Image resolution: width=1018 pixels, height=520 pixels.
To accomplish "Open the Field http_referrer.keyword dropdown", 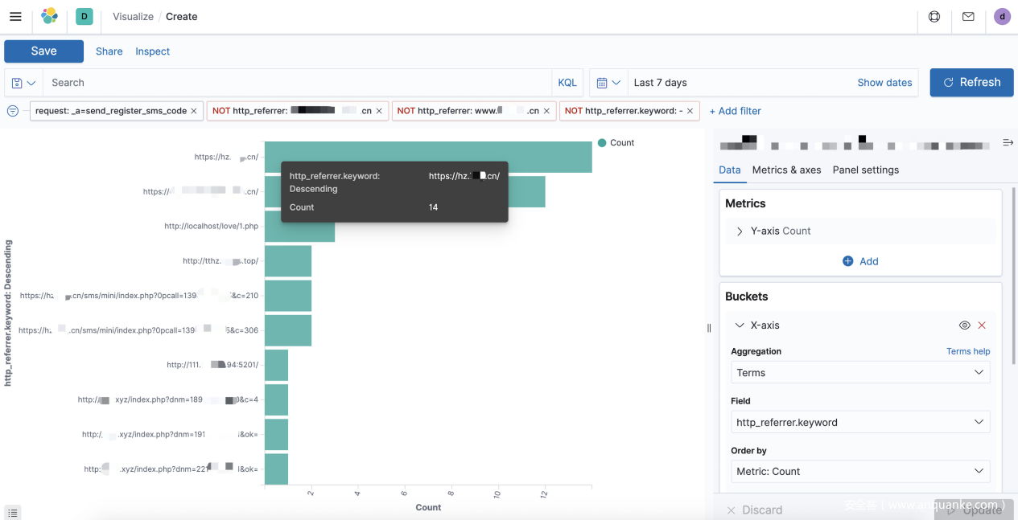I will click(859, 422).
